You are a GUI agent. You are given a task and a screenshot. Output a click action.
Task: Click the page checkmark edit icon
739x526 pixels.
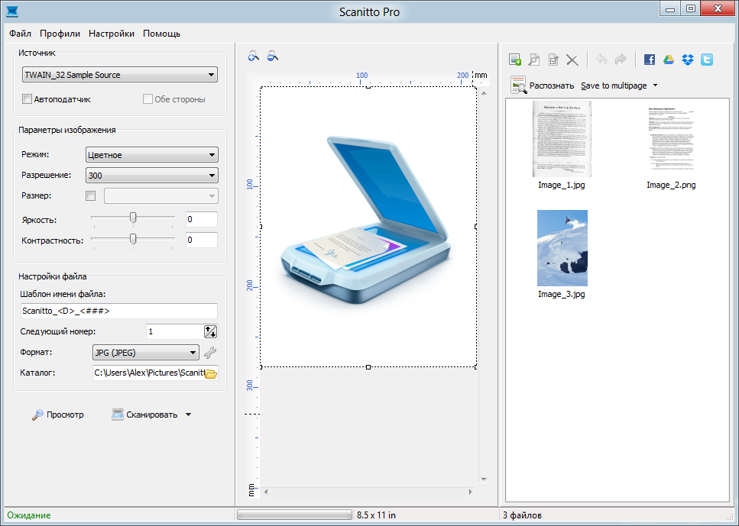pyautogui.click(x=553, y=60)
